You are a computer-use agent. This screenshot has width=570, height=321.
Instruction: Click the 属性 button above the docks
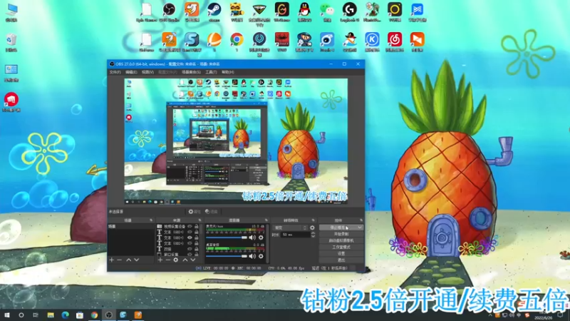click(x=195, y=211)
